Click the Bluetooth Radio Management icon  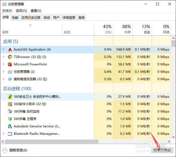tap(10, 134)
